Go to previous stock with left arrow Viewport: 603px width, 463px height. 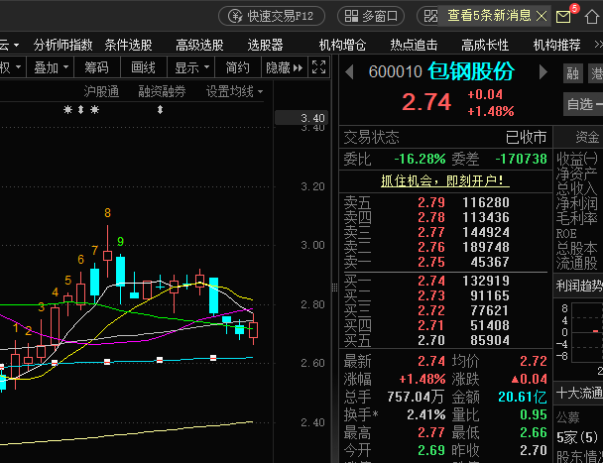tap(349, 72)
